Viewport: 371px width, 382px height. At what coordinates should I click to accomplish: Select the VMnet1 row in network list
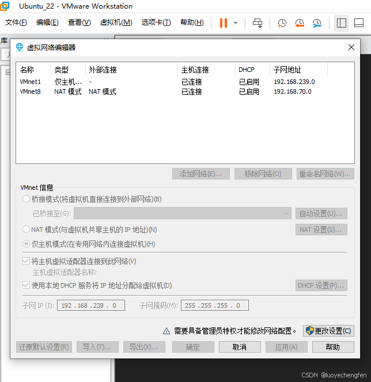coord(185,82)
